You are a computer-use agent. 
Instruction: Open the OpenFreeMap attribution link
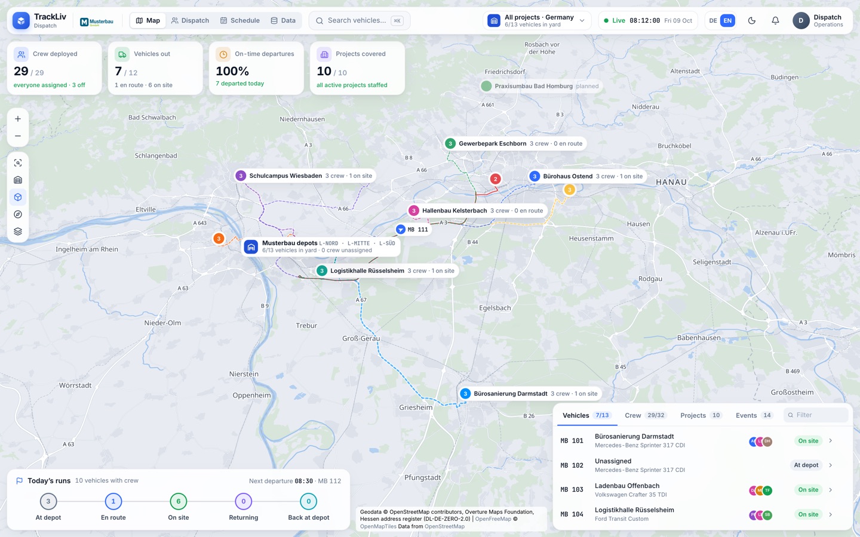(493, 519)
